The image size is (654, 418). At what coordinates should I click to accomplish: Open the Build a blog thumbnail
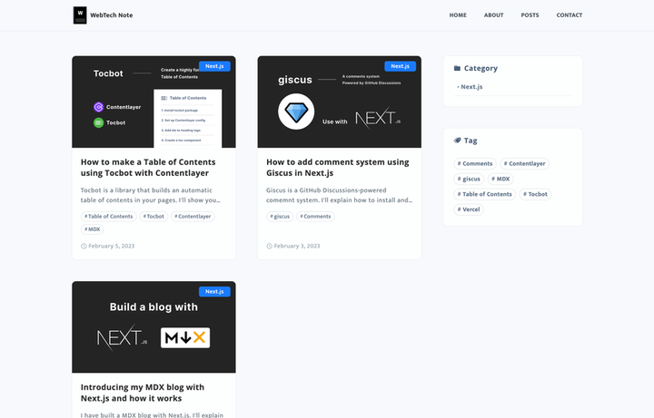tap(154, 327)
